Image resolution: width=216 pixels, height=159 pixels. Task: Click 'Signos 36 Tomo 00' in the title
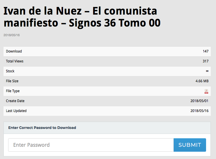pos(115,23)
